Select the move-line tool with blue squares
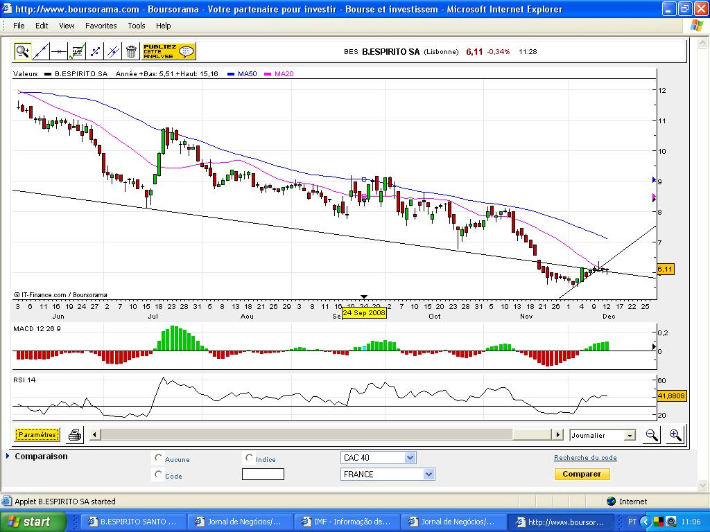The width and height of the screenshot is (710, 532). (95, 51)
